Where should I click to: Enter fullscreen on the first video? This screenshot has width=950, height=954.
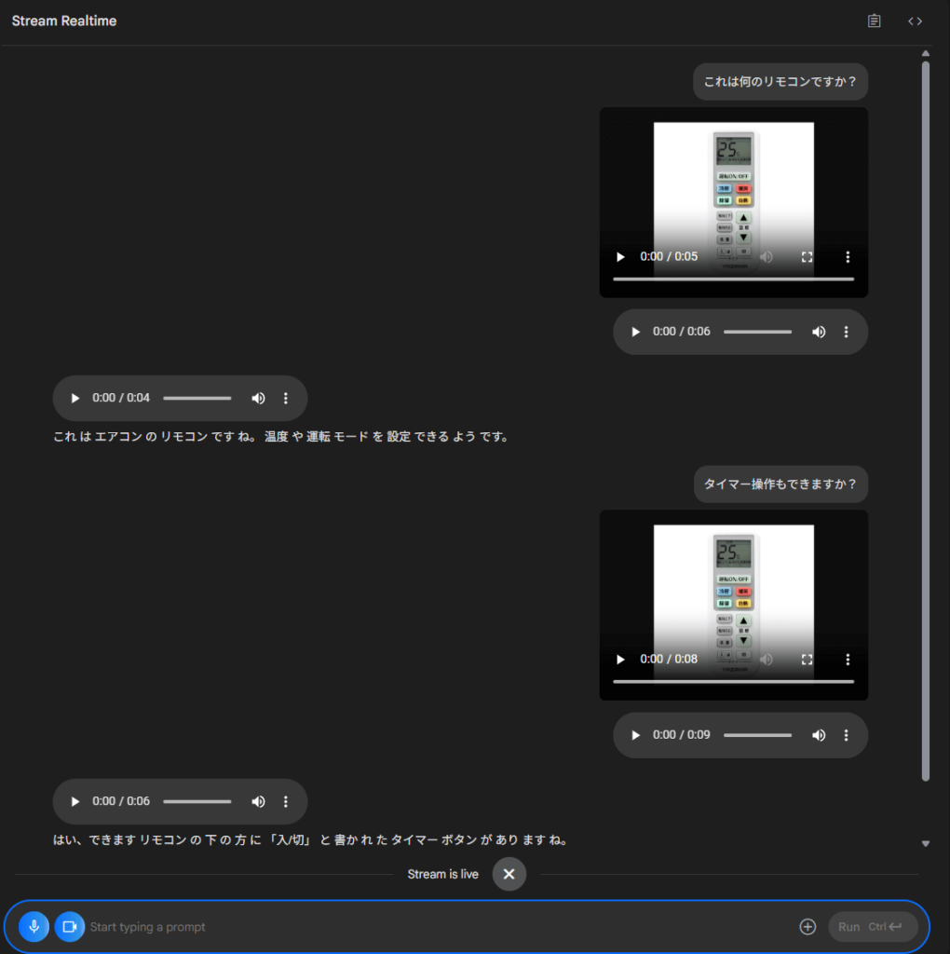click(x=807, y=257)
